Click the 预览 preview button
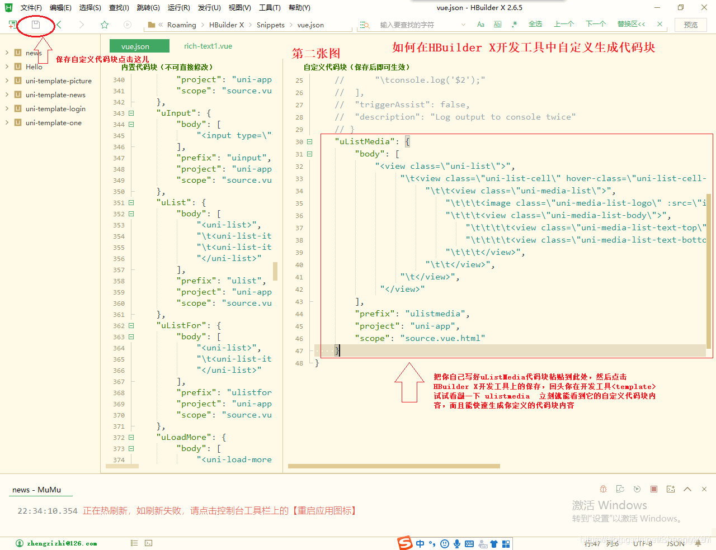 (691, 25)
